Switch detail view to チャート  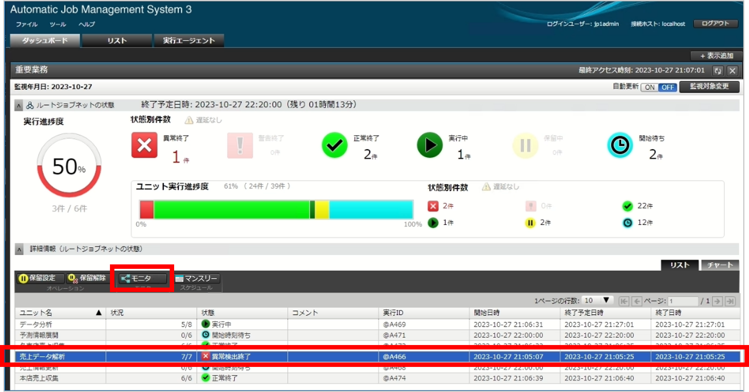(x=720, y=265)
